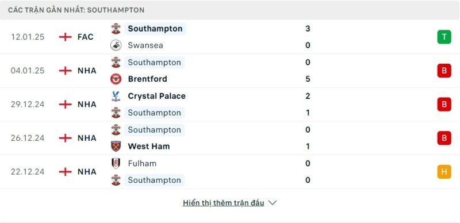Expand matches with the chevron arrow below the list

tap(273, 203)
